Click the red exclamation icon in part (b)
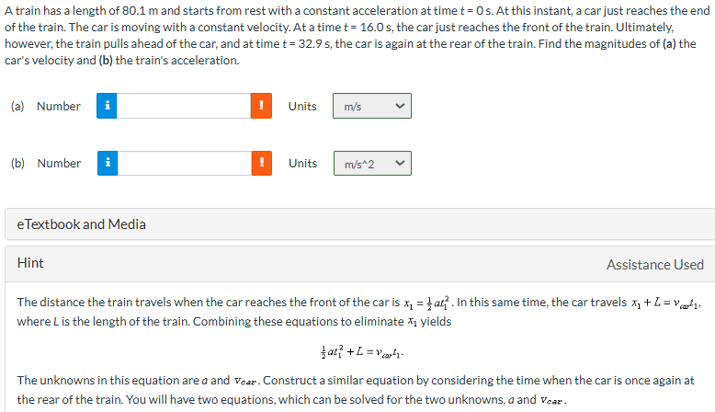Viewport: 715px width, 412px height. tap(262, 163)
